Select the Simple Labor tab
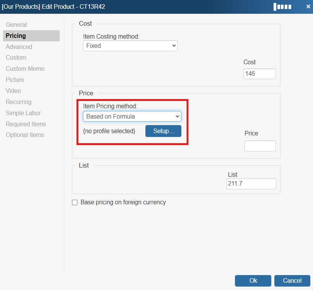 point(23,113)
